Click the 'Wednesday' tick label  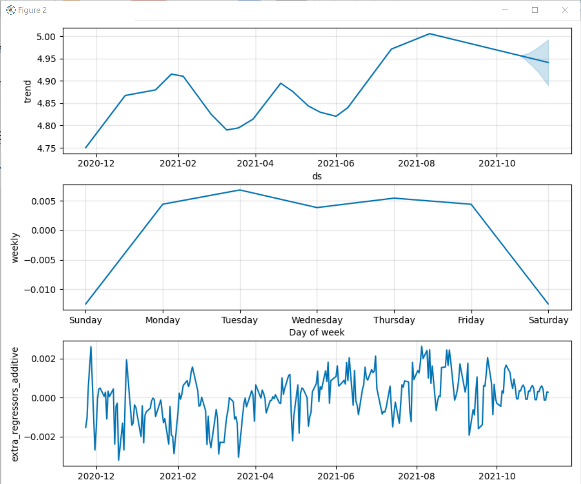click(x=317, y=320)
